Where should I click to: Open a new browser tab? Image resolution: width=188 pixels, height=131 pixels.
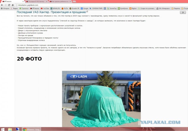tap(74, 1)
